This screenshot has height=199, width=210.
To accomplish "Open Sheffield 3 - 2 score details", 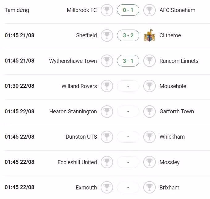I will coord(128,35).
